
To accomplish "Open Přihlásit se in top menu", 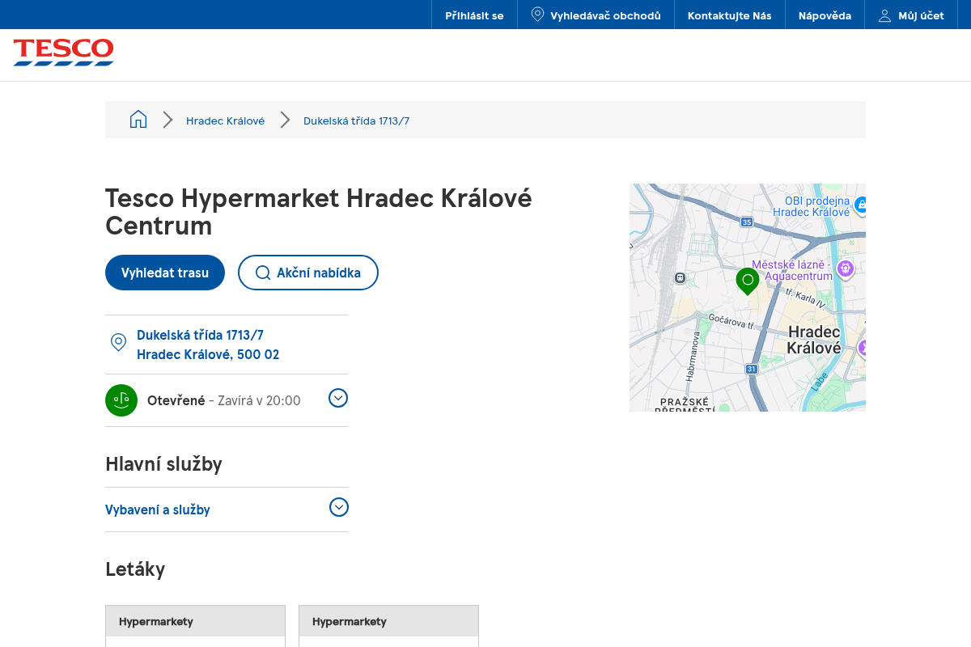I will (x=474, y=15).
